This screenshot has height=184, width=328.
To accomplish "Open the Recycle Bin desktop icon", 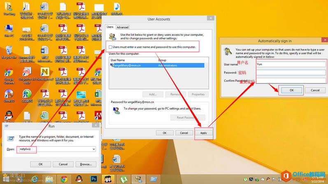I will (x=9, y=53).
